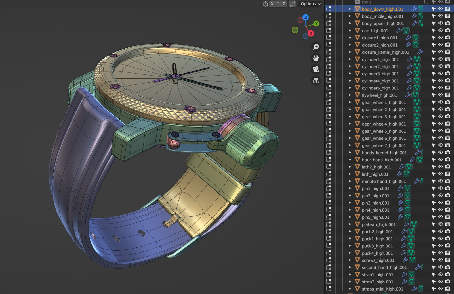Switch perspective/orthographic with the grid icon
This screenshot has height=294, width=454.
tap(316, 81)
